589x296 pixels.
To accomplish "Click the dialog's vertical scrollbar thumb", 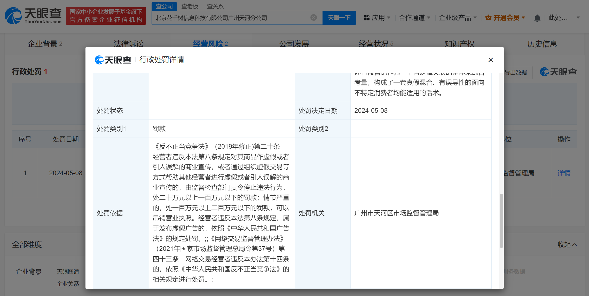I will click(x=501, y=221).
